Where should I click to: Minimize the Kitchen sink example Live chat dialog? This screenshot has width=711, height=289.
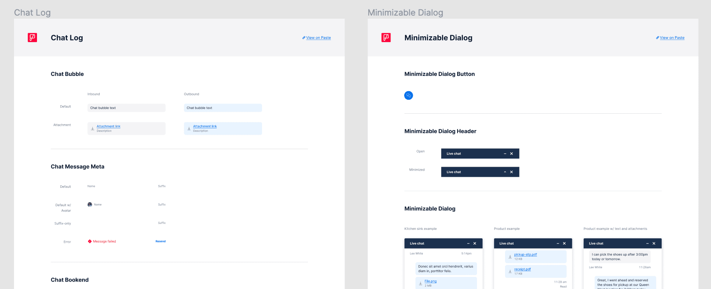tap(468, 243)
